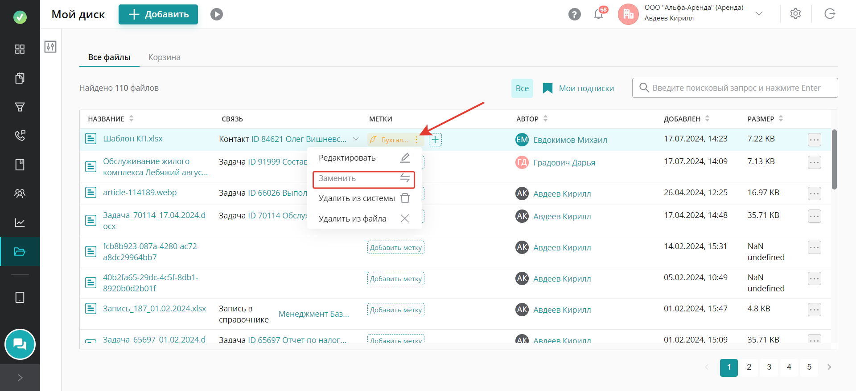Image resolution: width=856 pixels, height=391 pixels.
Task: Click the Бухгал... tag label
Action: [394, 140]
